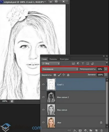Expand the opacity slider arrow at 50%
The width and height of the screenshot is (109, 132).
pyautogui.click(x=106, y=69)
